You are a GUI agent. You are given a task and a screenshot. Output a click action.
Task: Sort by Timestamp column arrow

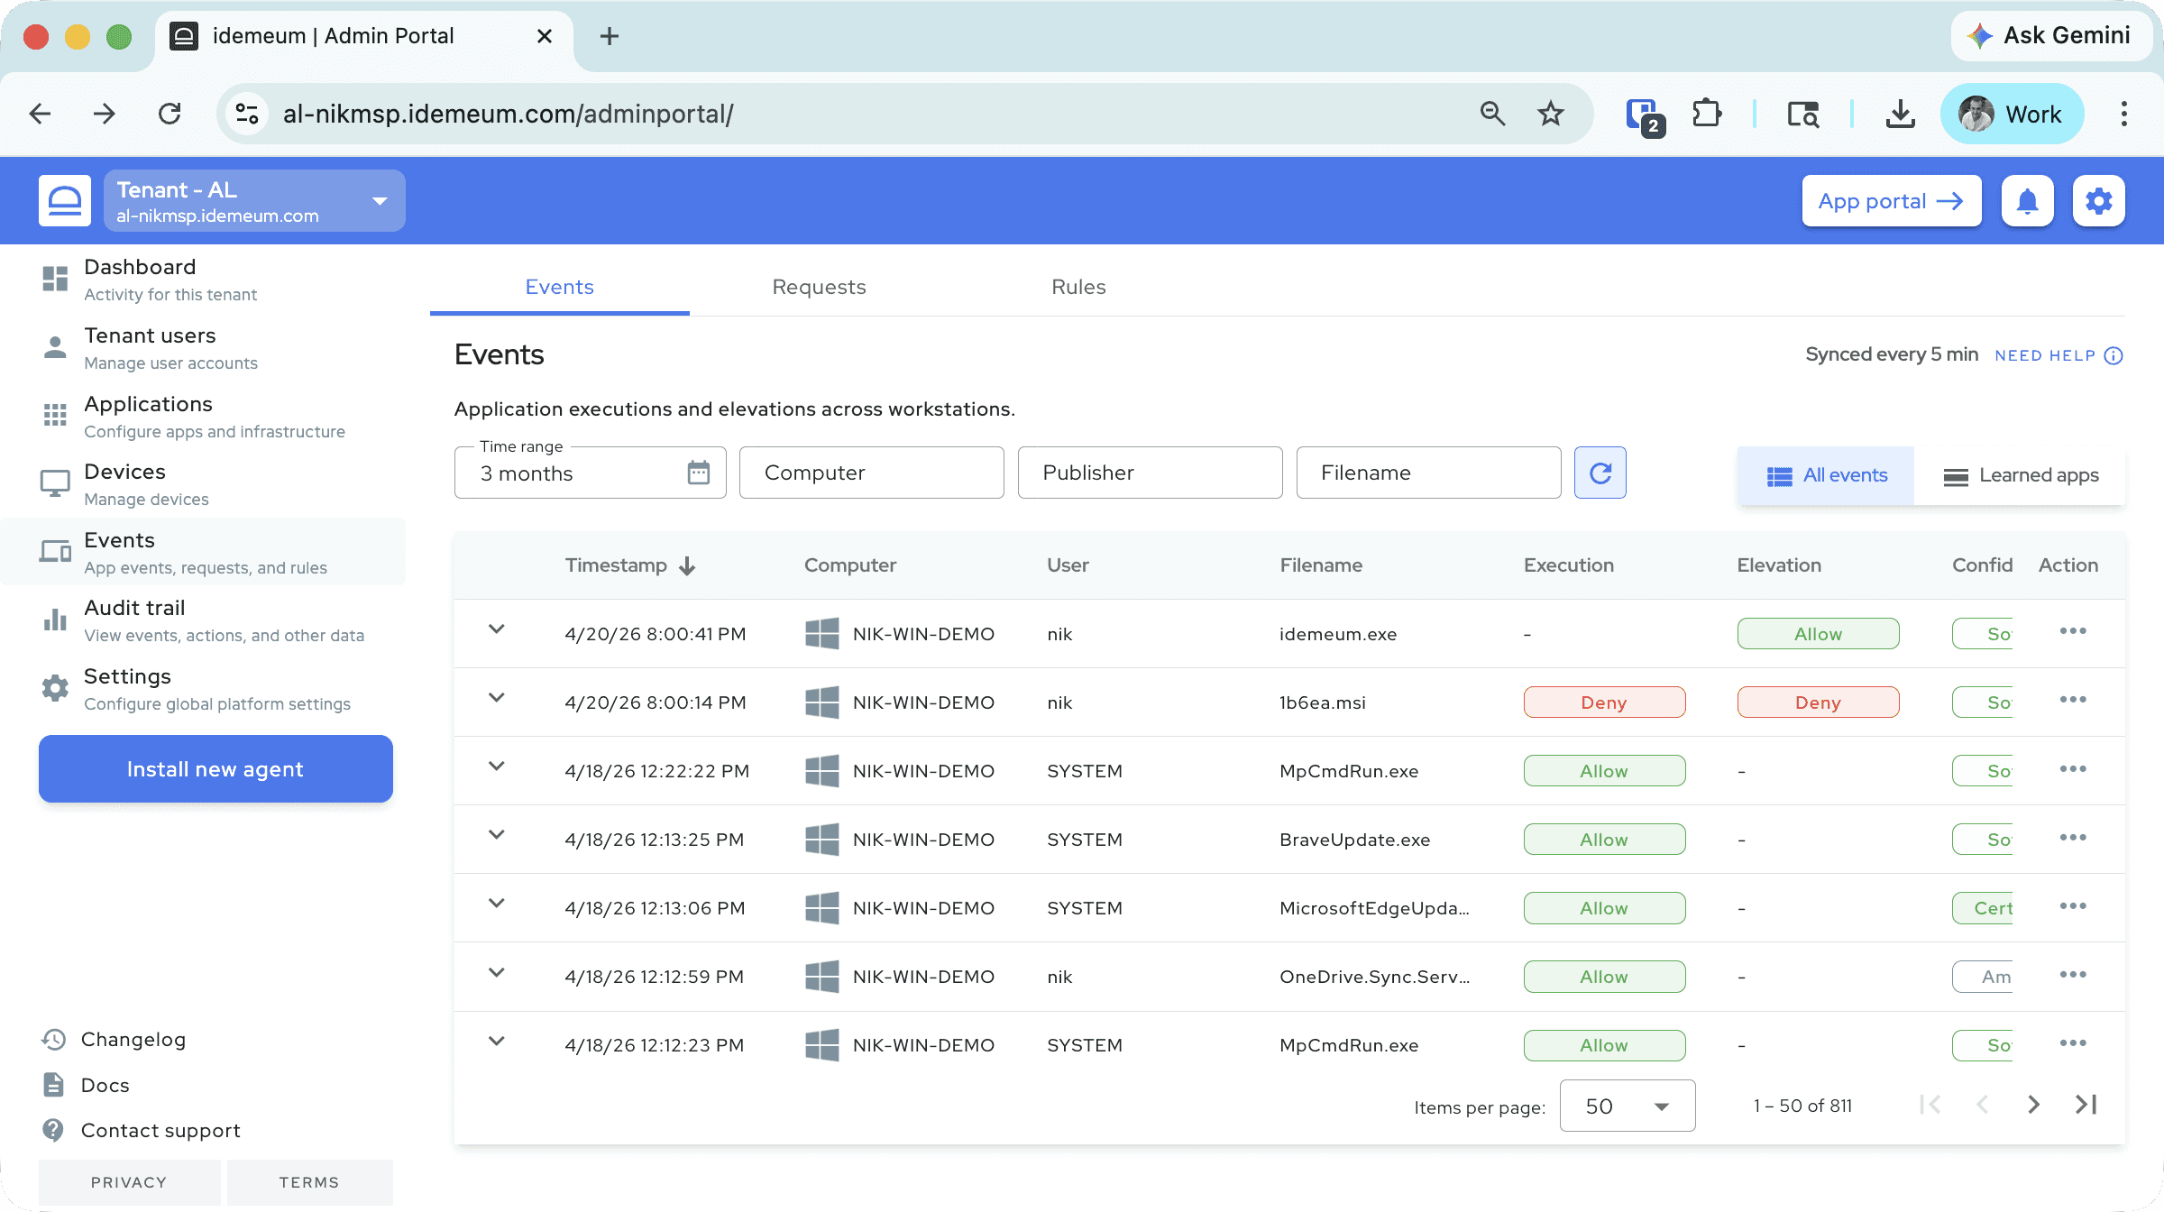pyautogui.click(x=687, y=565)
